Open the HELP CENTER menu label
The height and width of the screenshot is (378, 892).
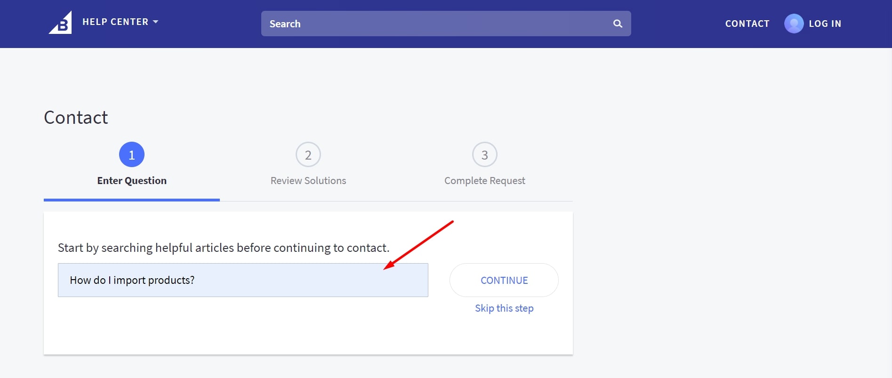pyautogui.click(x=115, y=22)
